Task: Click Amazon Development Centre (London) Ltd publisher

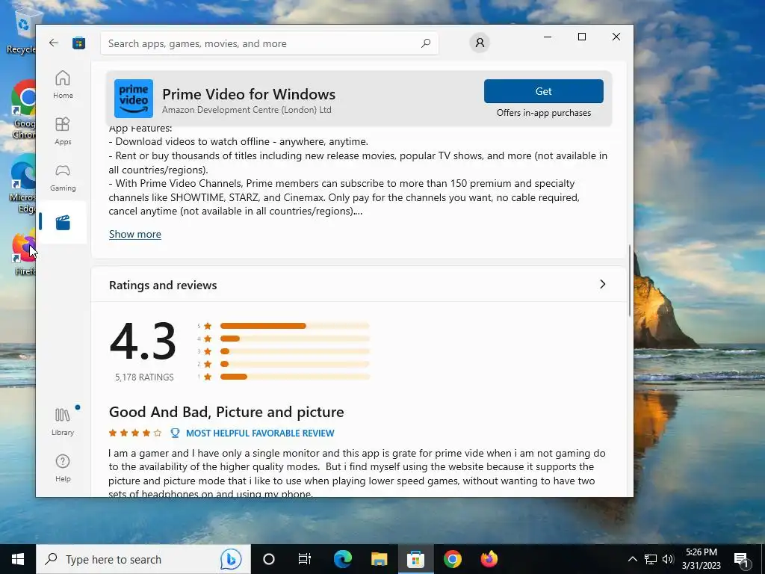Action: click(x=247, y=110)
